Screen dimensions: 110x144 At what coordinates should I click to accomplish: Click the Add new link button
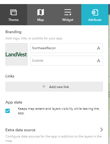pyautogui.click(x=54, y=87)
